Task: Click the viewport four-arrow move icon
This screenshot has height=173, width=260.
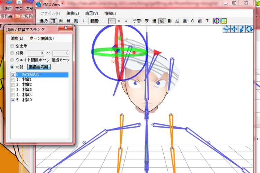Action: 234,29
